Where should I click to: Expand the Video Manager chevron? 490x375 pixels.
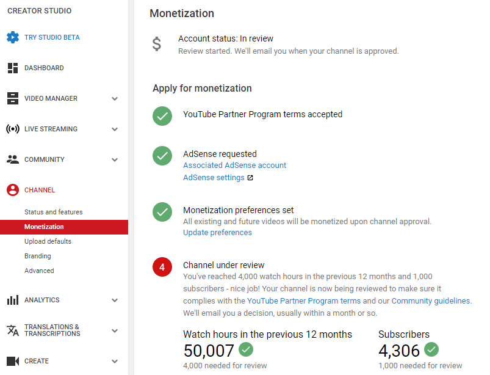point(115,98)
